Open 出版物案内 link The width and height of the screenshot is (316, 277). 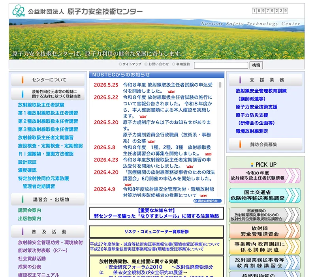click(x=30, y=219)
